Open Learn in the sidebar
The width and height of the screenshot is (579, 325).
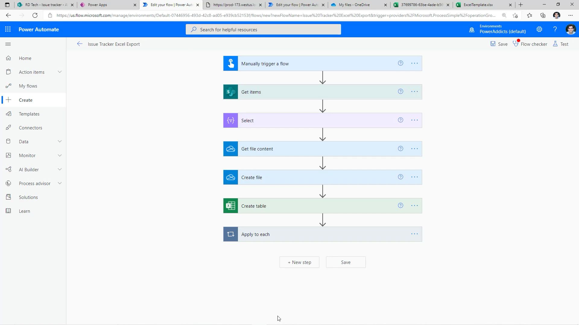point(33,211)
